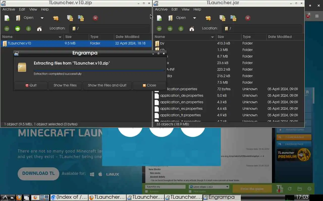Sort by Size column in TLauncher.v10.zip window
This screenshot has height=201, width=323.
(76, 37)
